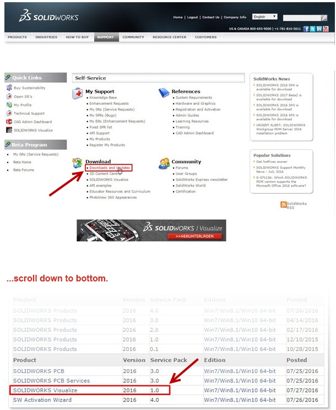The height and width of the screenshot is (410, 336).
Task: Click the CAD Admin Dashboard cube icon
Action: pos(9,121)
